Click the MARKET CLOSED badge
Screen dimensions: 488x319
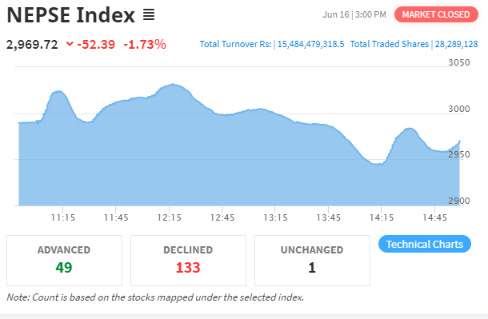(436, 14)
